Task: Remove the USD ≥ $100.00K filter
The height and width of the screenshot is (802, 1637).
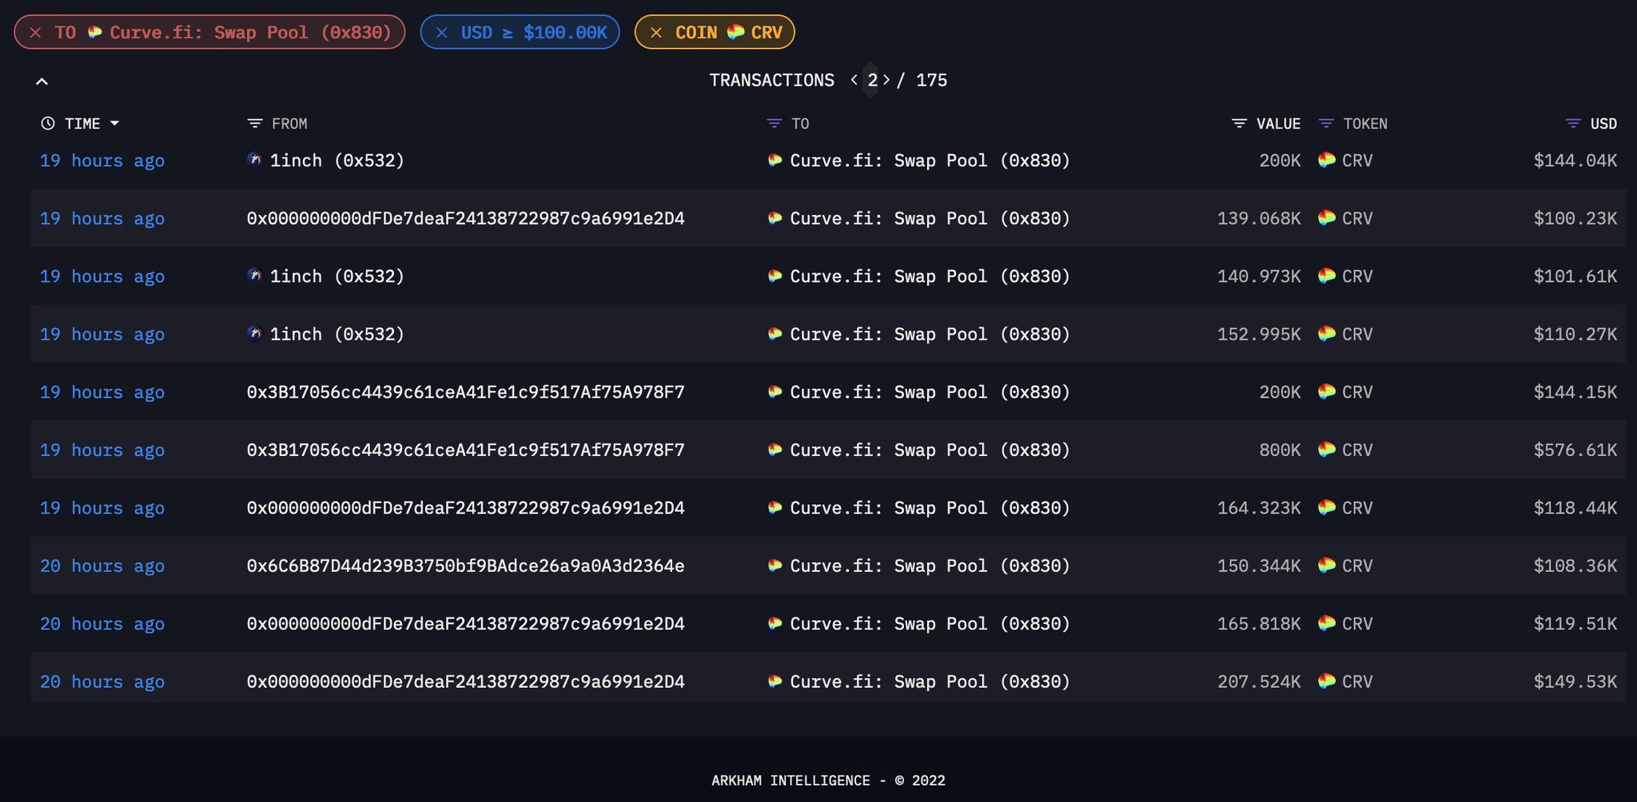Action: (441, 33)
